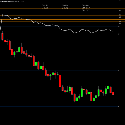The image size is (125, 125).
Task: Click the 4 label on the price axis
Action: [x=118, y=106]
